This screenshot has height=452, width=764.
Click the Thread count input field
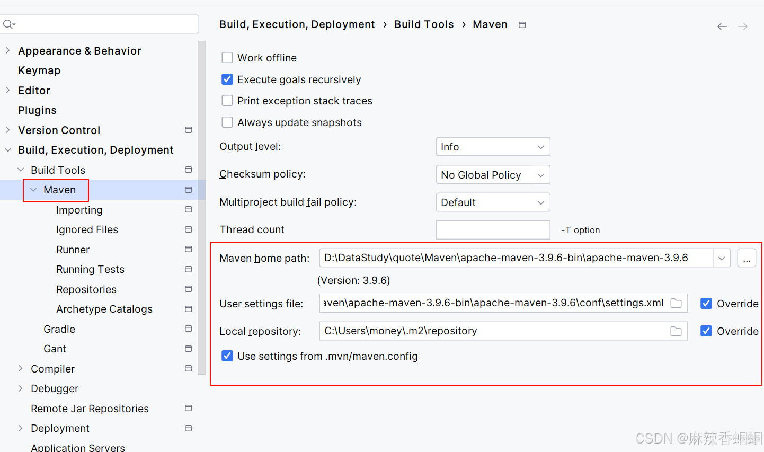click(493, 230)
